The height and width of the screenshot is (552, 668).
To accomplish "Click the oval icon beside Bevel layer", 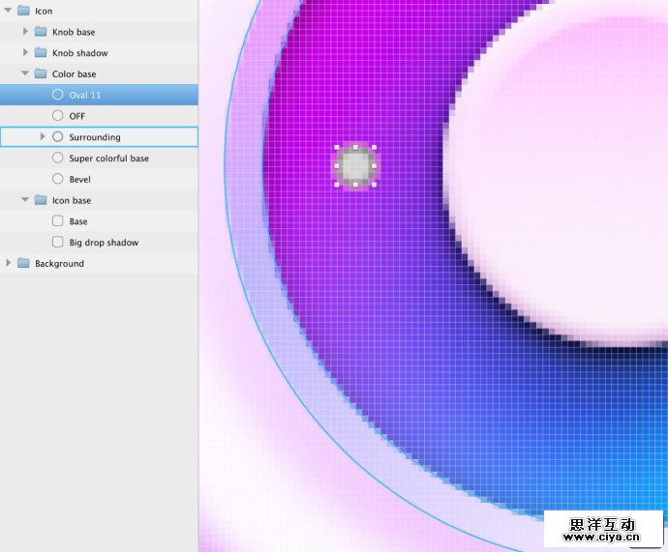I will 58,179.
